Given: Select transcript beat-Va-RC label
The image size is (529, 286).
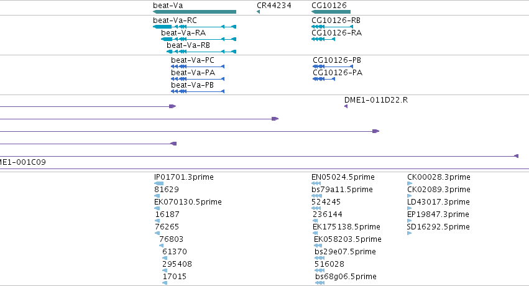Looking at the screenshot, I should [175, 21].
